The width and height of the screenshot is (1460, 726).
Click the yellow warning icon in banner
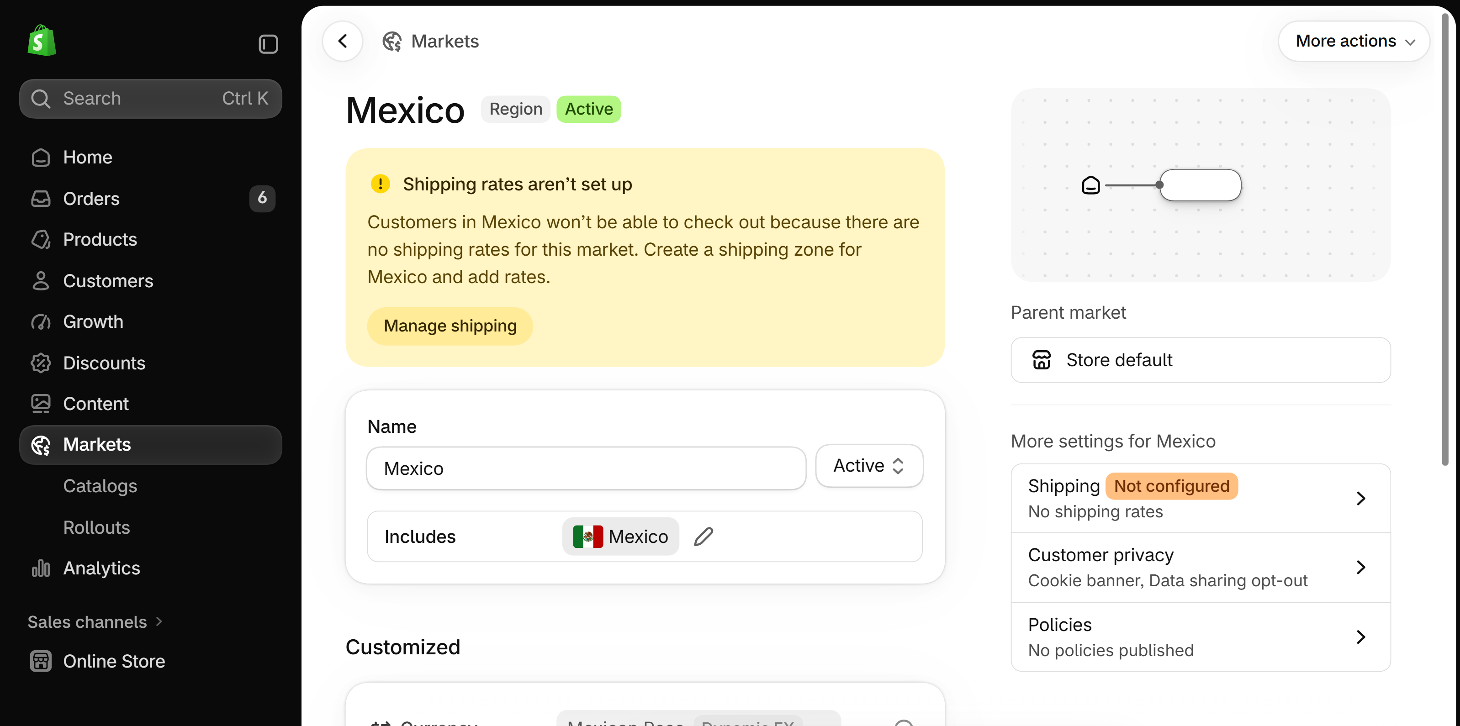point(380,184)
